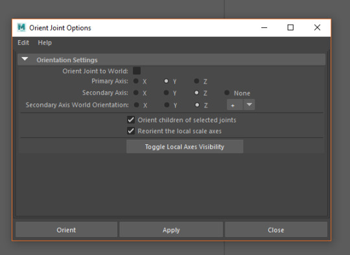Open the Help menu
This screenshot has width=350, height=255.
point(45,43)
